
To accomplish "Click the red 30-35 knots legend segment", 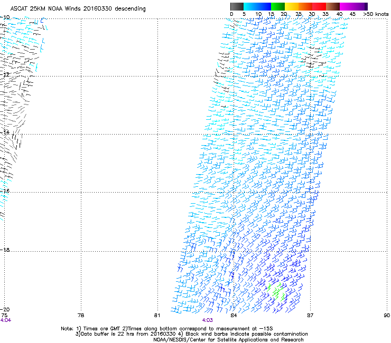I will (x=319, y=6).
